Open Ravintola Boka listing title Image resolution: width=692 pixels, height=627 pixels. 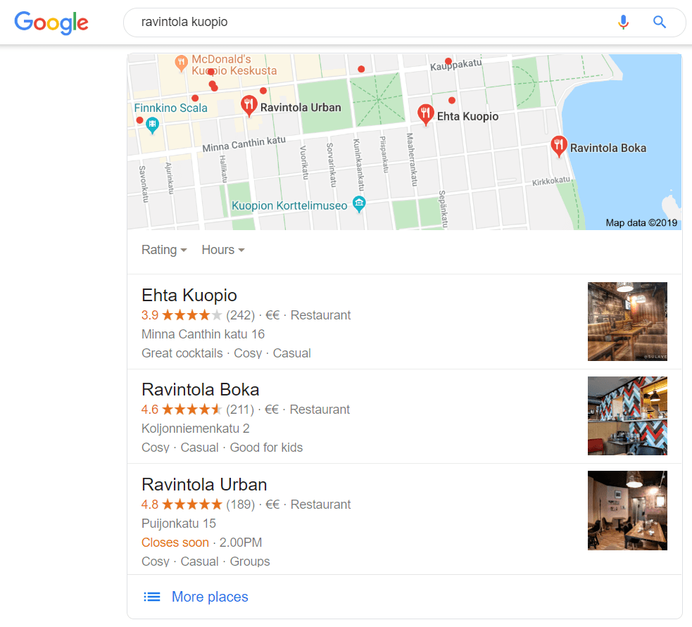(201, 390)
